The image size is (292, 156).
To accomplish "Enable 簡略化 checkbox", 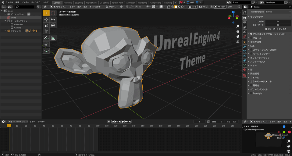I will click(x=251, y=85).
